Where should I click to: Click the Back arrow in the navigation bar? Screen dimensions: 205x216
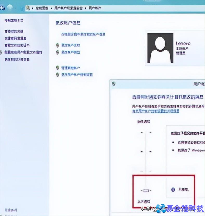[2, 8]
